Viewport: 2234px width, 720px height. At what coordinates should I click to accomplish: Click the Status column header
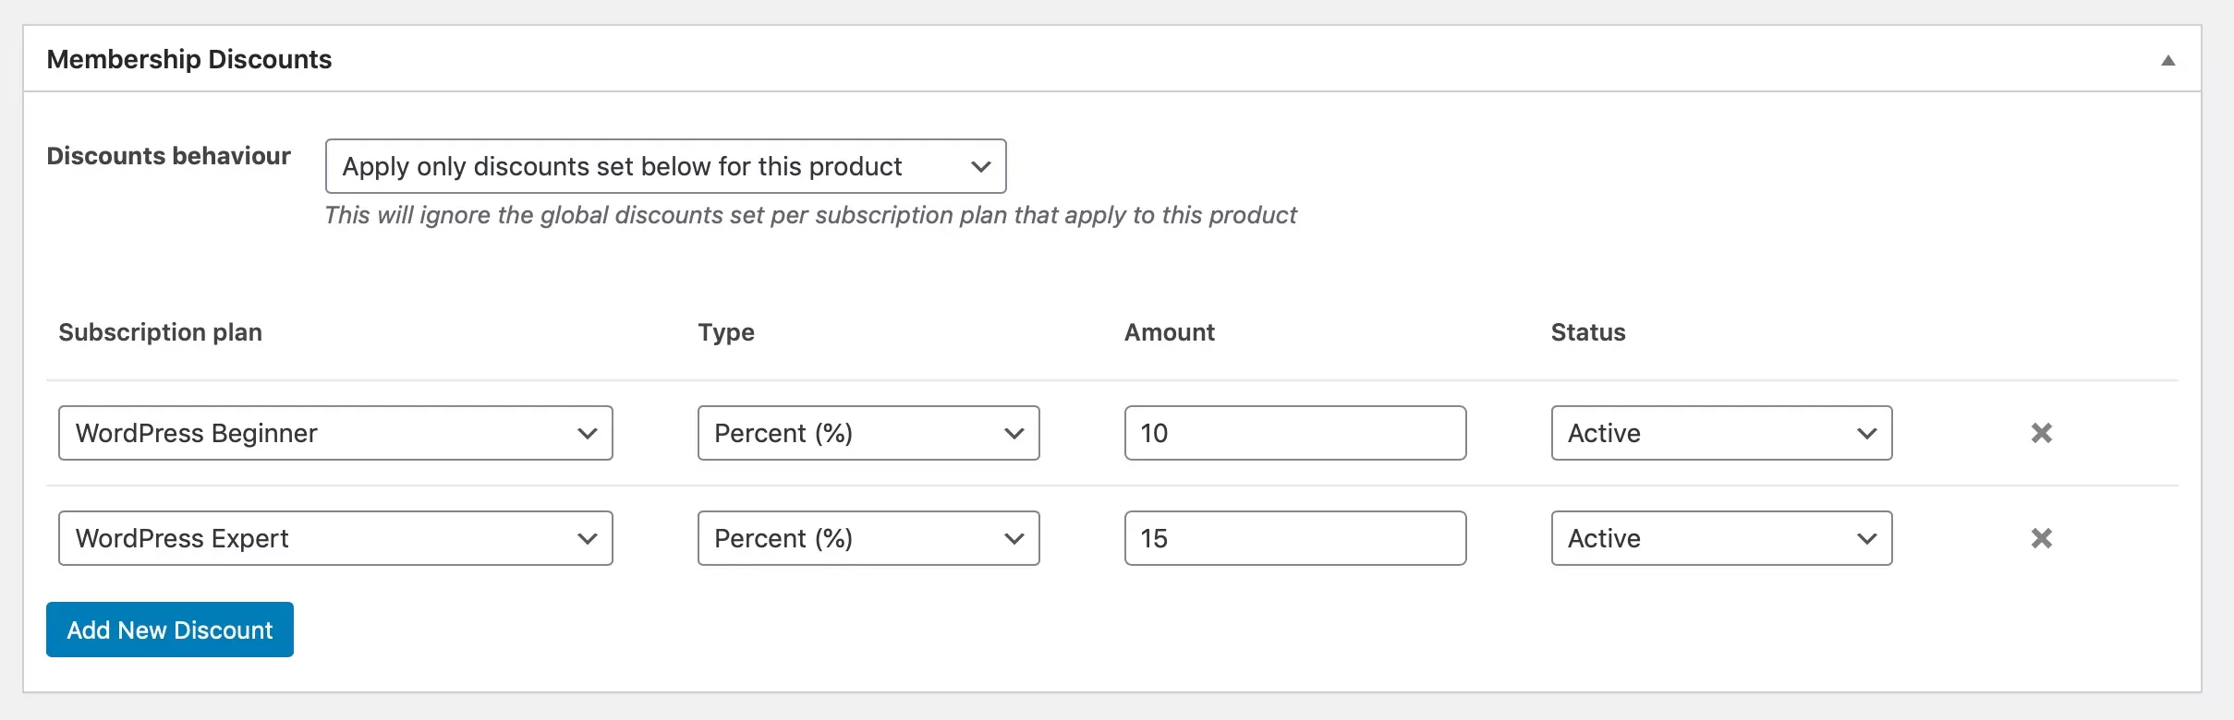pos(1588,332)
